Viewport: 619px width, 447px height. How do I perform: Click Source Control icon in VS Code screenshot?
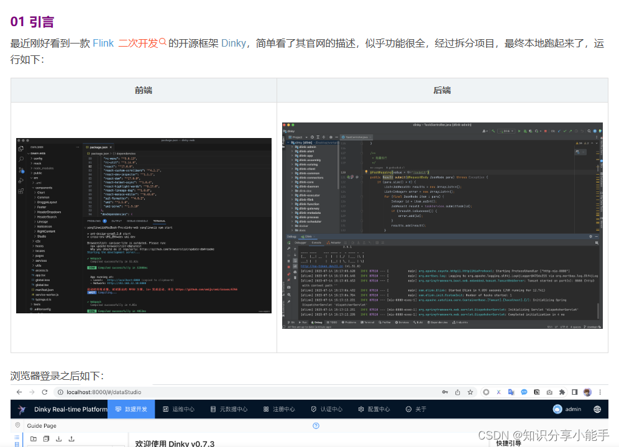tap(21, 170)
